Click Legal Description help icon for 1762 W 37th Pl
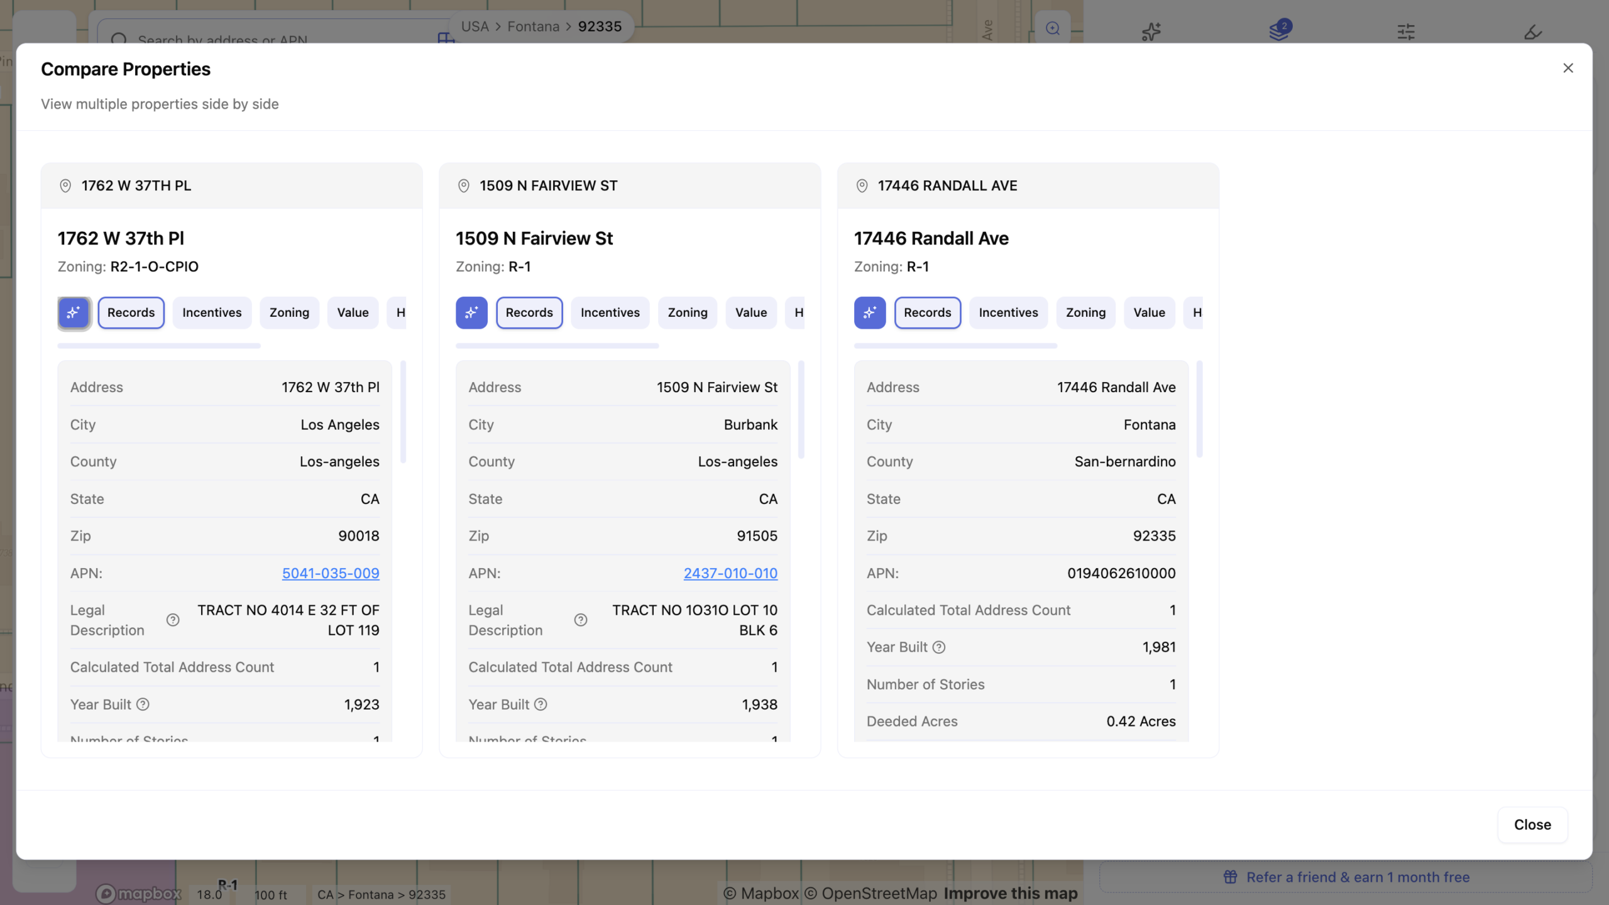The height and width of the screenshot is (905, 1609). [x=173, y=620]
